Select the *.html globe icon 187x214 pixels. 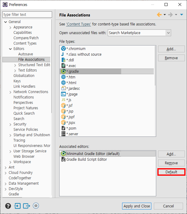point(63,83)
